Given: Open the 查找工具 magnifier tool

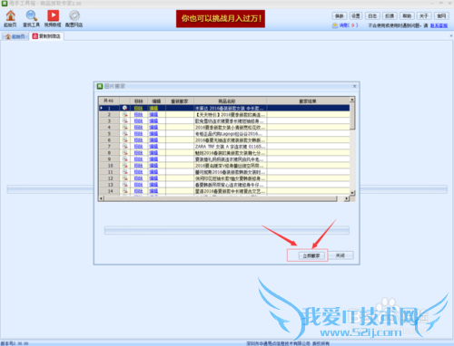Looking at the screenshot, I should pos(32,19).
